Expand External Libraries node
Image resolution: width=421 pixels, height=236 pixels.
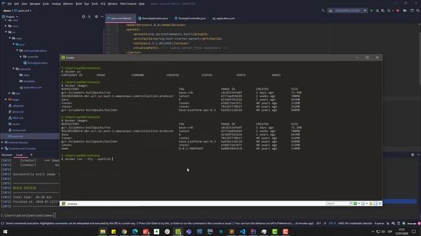pos(3,142)
